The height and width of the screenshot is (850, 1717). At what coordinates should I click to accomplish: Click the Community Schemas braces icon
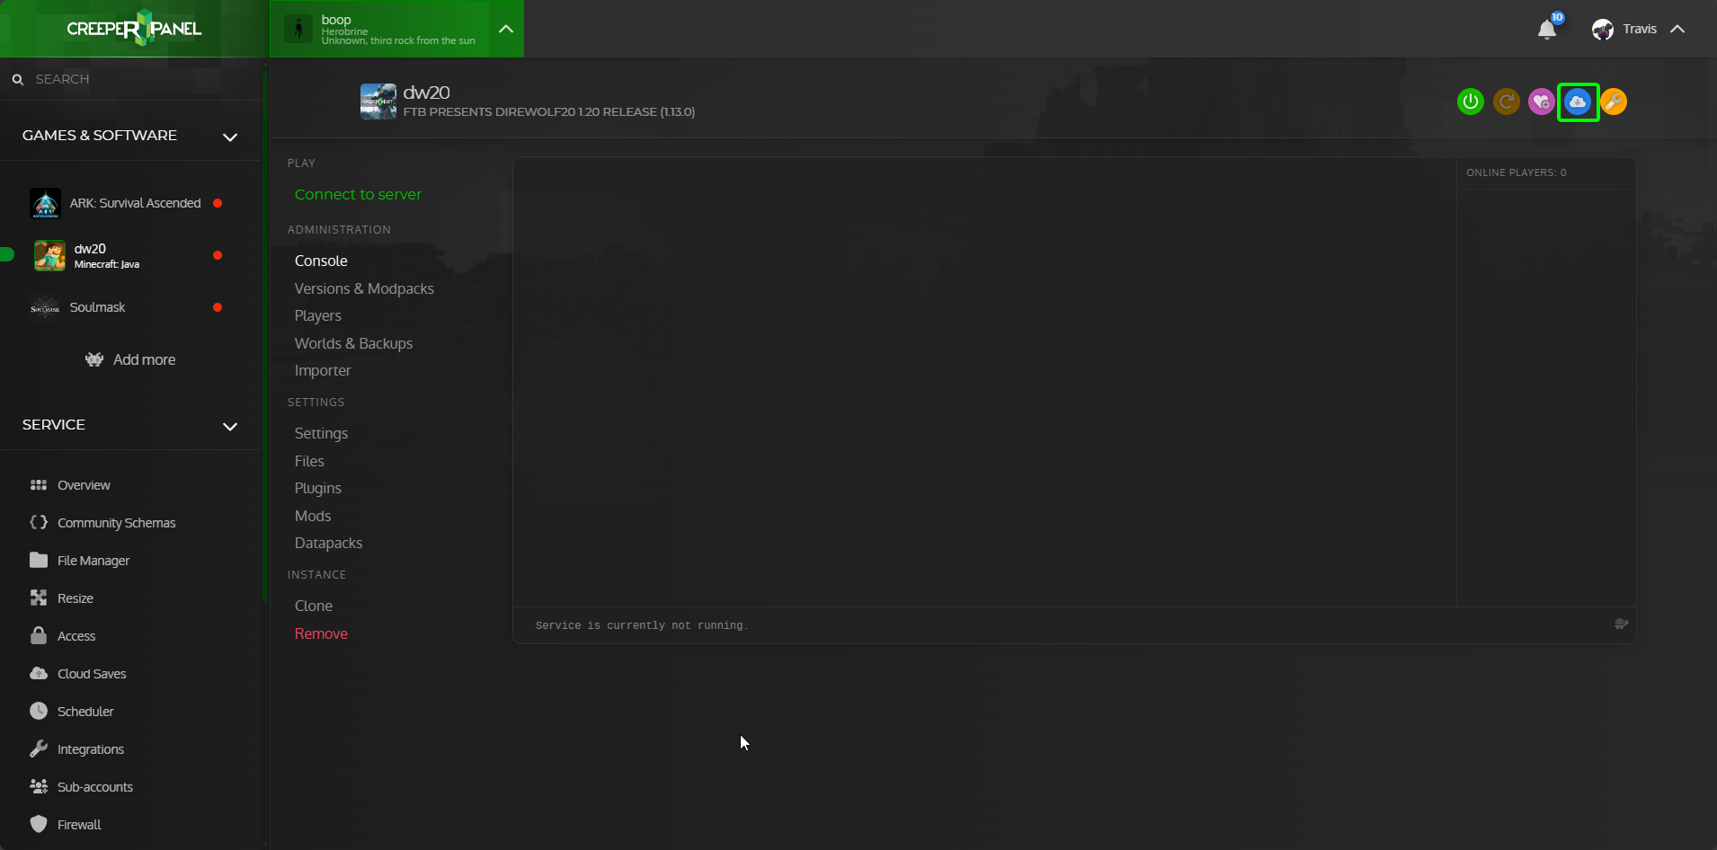click(39, 523)
